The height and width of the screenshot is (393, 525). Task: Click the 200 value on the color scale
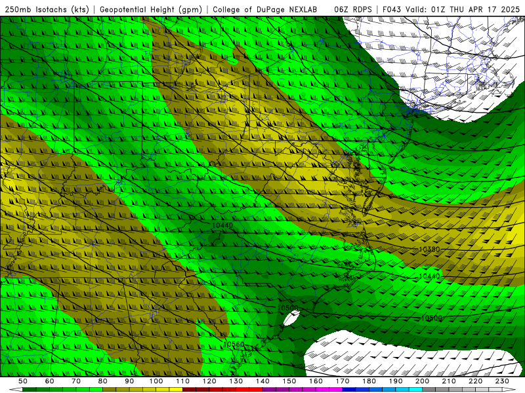pos(423,381)
